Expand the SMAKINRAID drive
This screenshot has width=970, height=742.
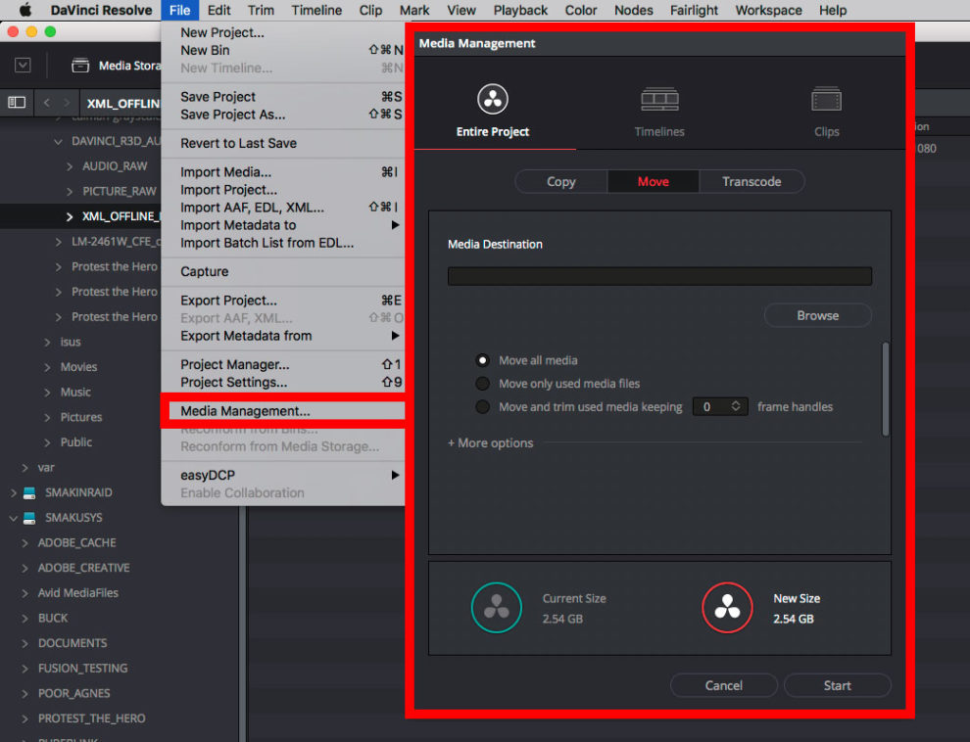(x=13, y=492)
